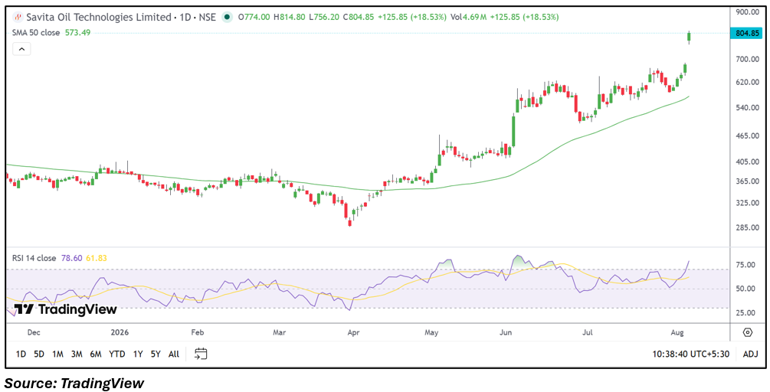Click the May label on time axis
Image resolution: width=770 pixels, height=392 pixels.
[x=431, y=332]
